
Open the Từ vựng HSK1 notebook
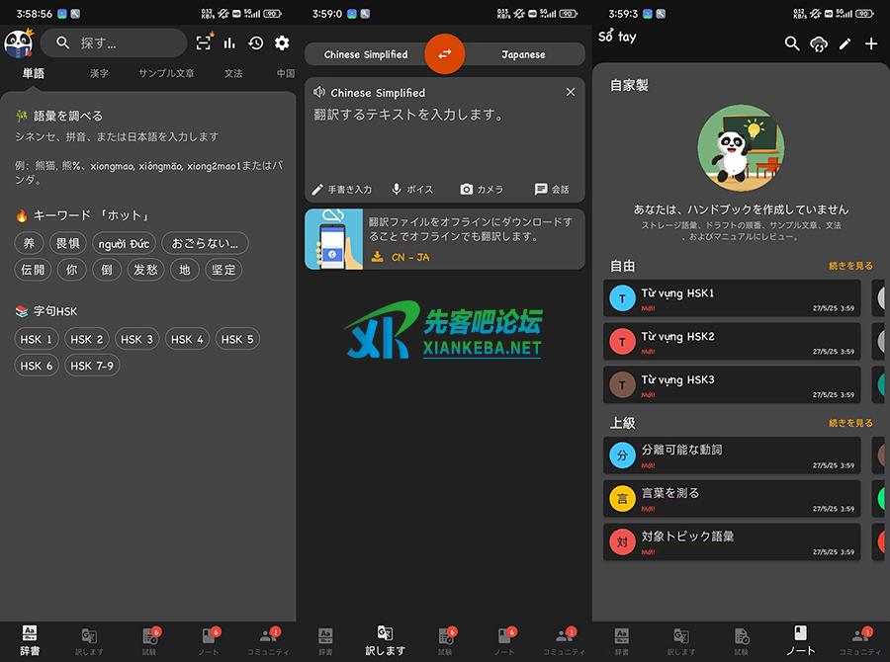point(732,297)
